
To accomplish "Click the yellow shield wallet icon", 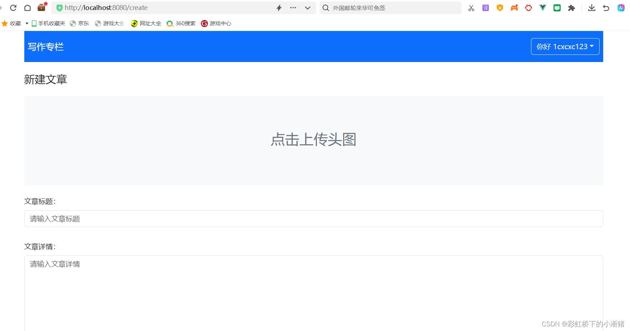I will [500, 7].
